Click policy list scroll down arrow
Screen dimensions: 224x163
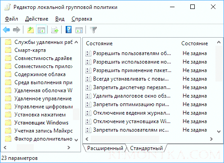point(219,132)
